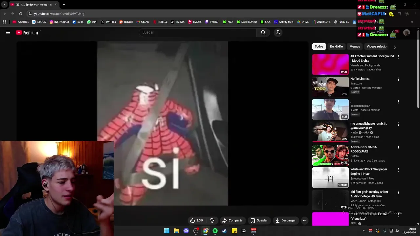Open Sticky Notes from the taskbar
The image size is (420, 236).
tap(234, 231)
